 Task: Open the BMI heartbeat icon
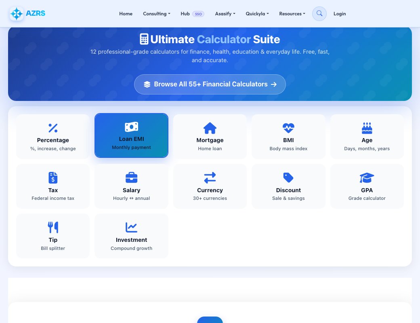click(288, 128)
